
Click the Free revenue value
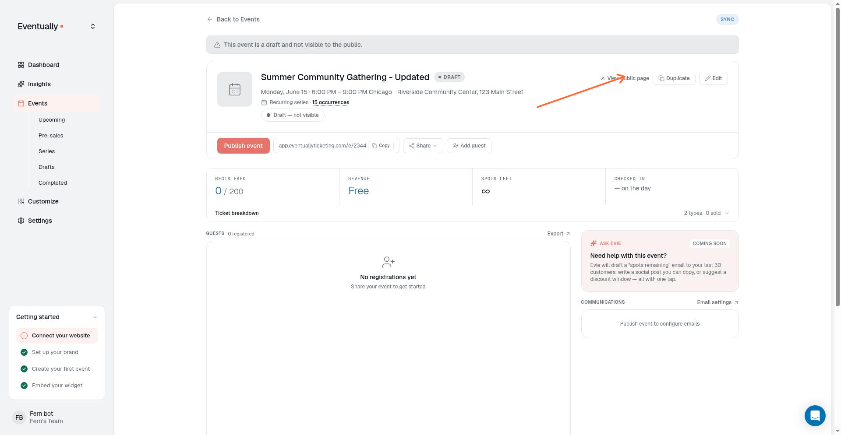pos(358,191)
